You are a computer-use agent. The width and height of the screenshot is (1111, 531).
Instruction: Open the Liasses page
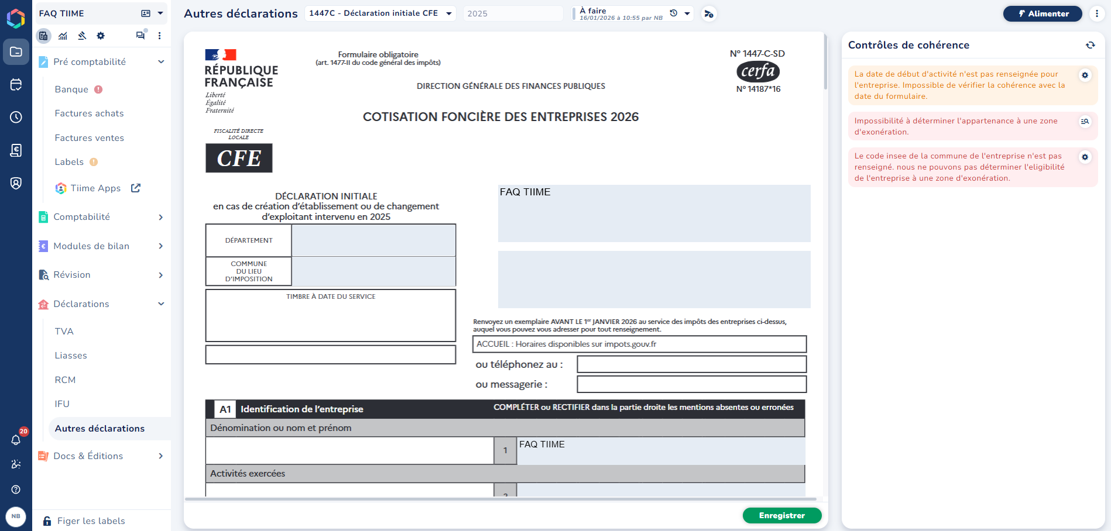(x=71, y=356)
